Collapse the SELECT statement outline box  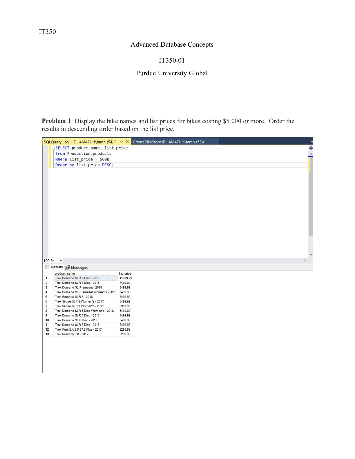click(53, 148)
